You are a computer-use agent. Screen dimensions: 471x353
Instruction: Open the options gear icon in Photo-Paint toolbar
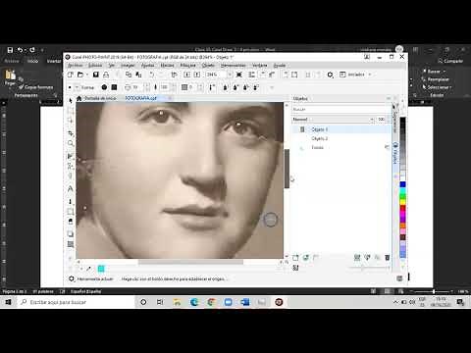pyautogui.click(x=331, y=75)
